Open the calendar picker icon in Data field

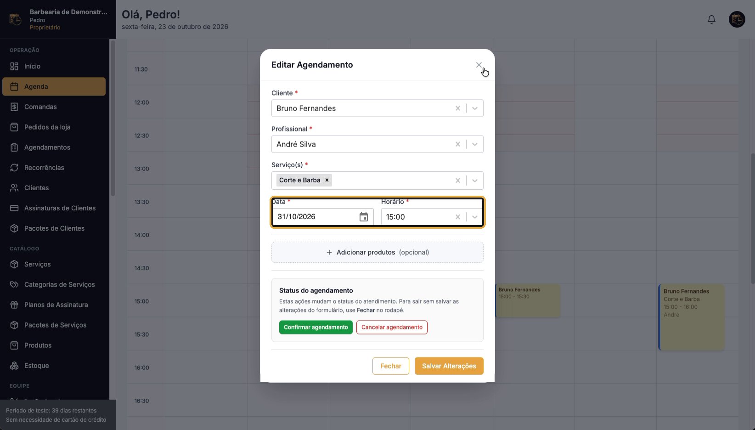click(x=364, y=217)
